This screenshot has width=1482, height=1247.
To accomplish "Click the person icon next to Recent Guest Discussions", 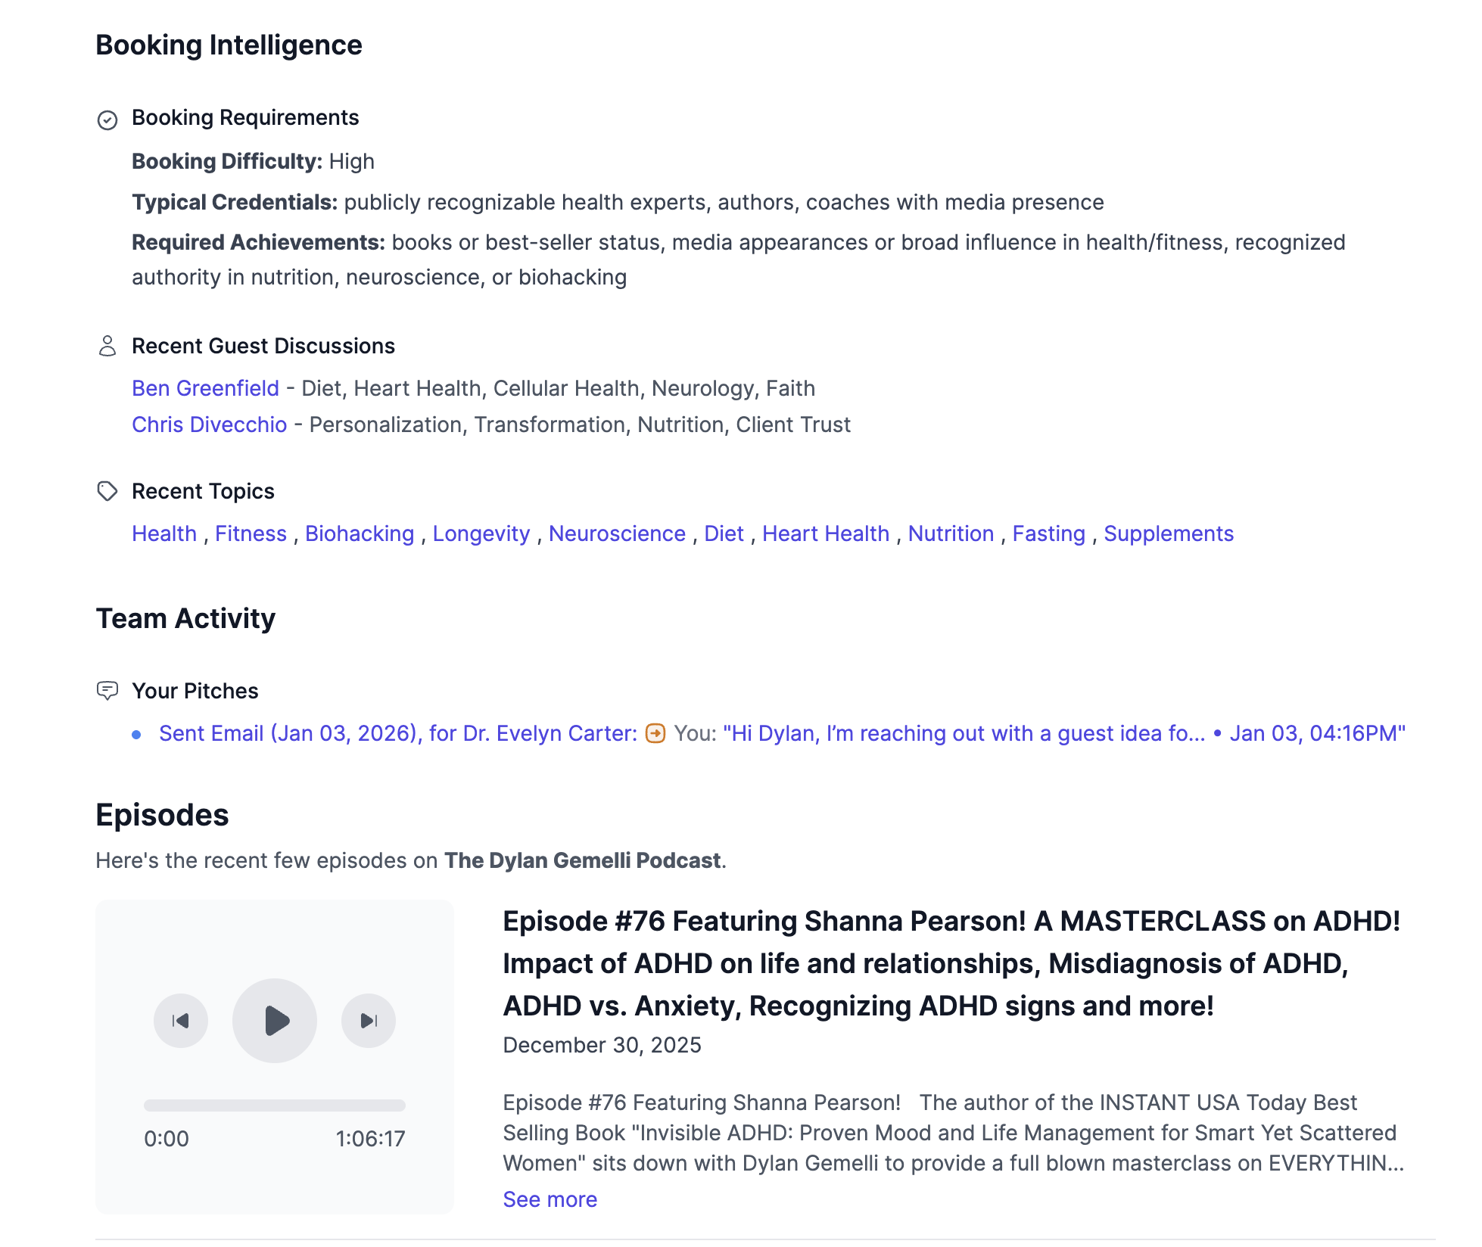I will 108,346.
